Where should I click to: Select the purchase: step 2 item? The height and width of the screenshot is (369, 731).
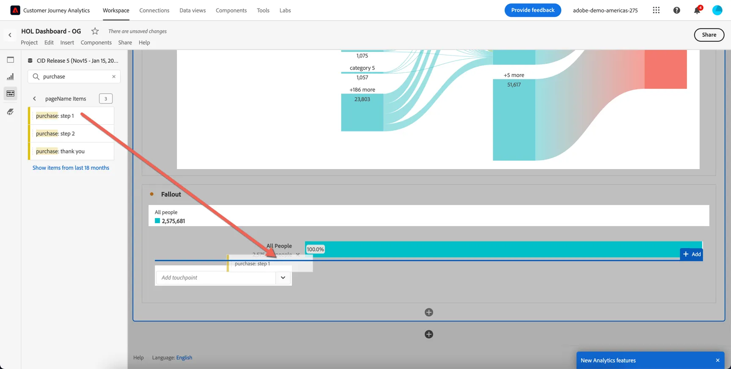pos(71,134)
